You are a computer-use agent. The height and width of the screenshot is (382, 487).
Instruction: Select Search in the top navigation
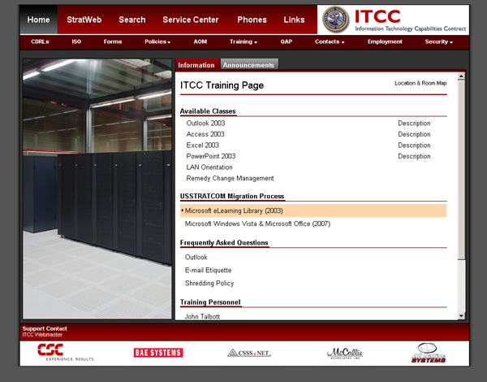(132, 20)
